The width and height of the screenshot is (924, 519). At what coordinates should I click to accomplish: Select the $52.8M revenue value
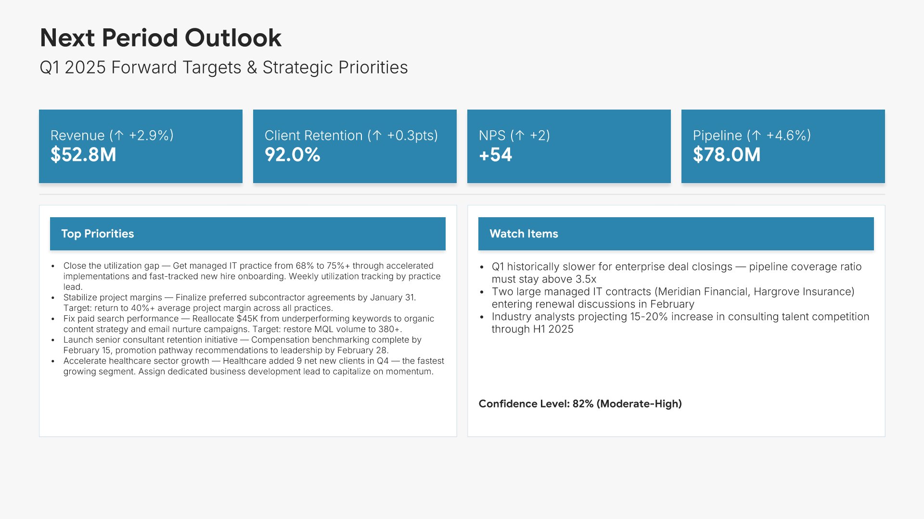pyautogui.click(x=83, y=155)
